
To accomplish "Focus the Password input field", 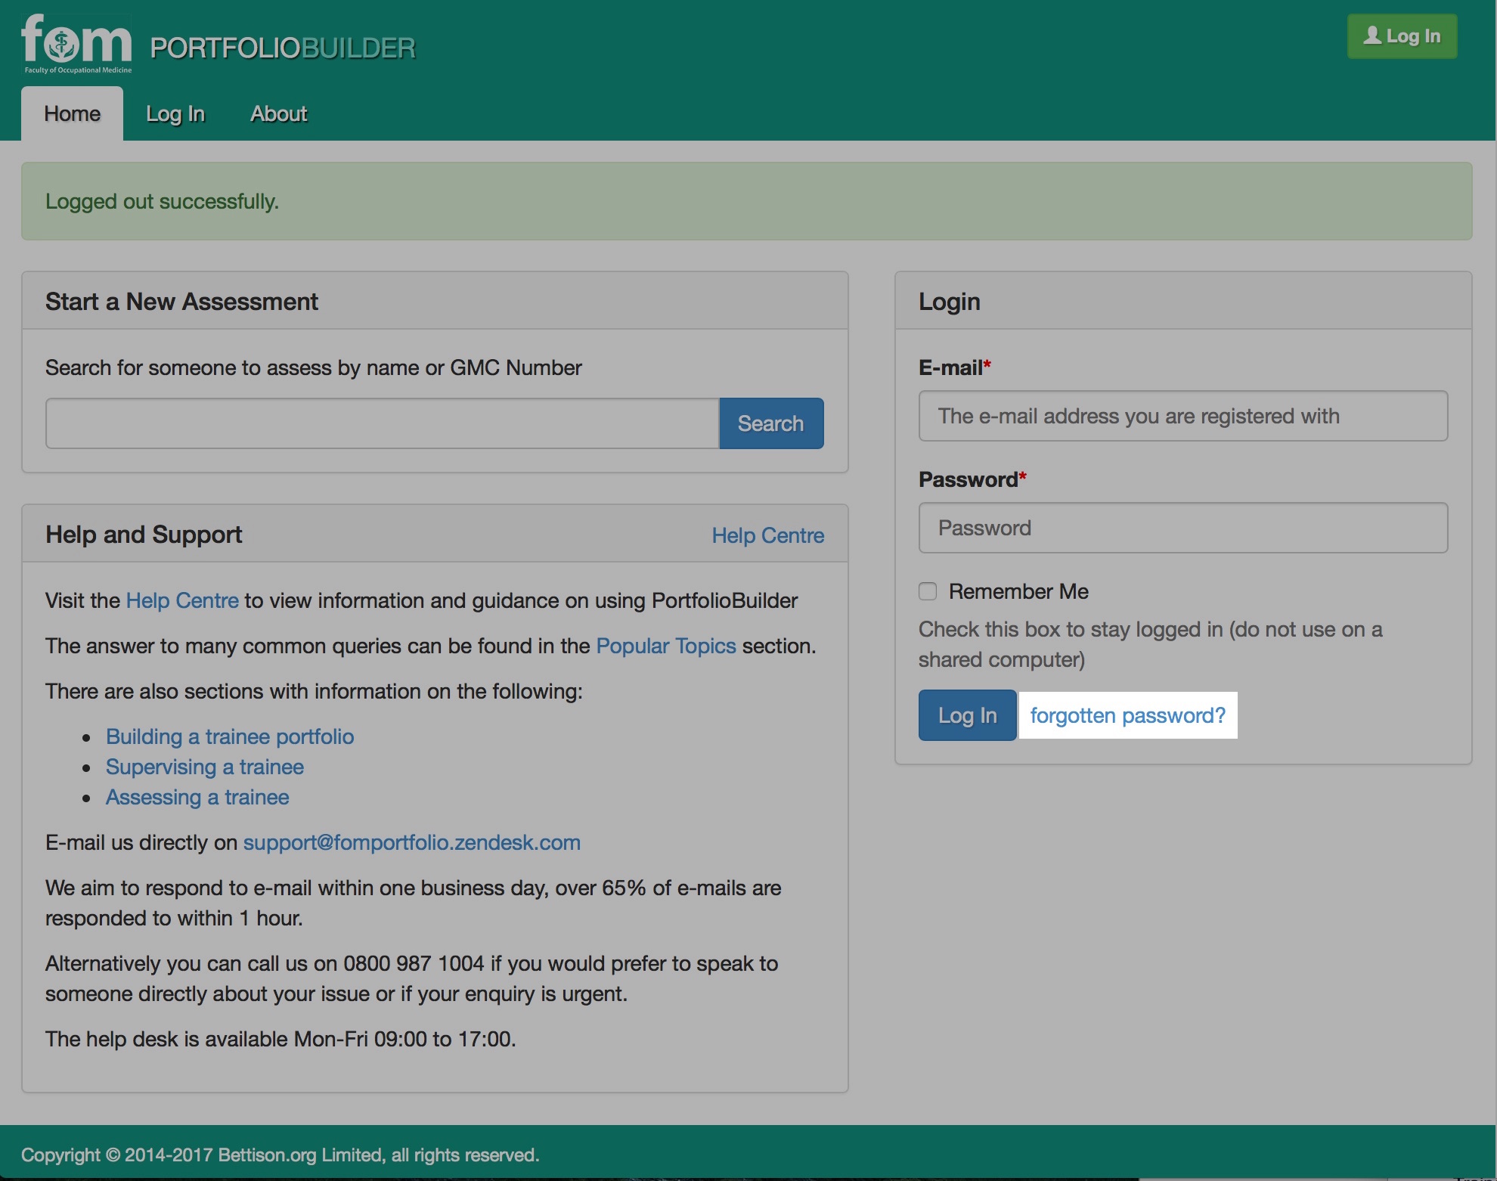I will [x=1183, y=528].
